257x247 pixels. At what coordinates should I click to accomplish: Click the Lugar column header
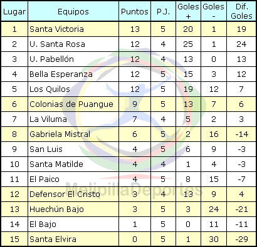coord(14,11)
